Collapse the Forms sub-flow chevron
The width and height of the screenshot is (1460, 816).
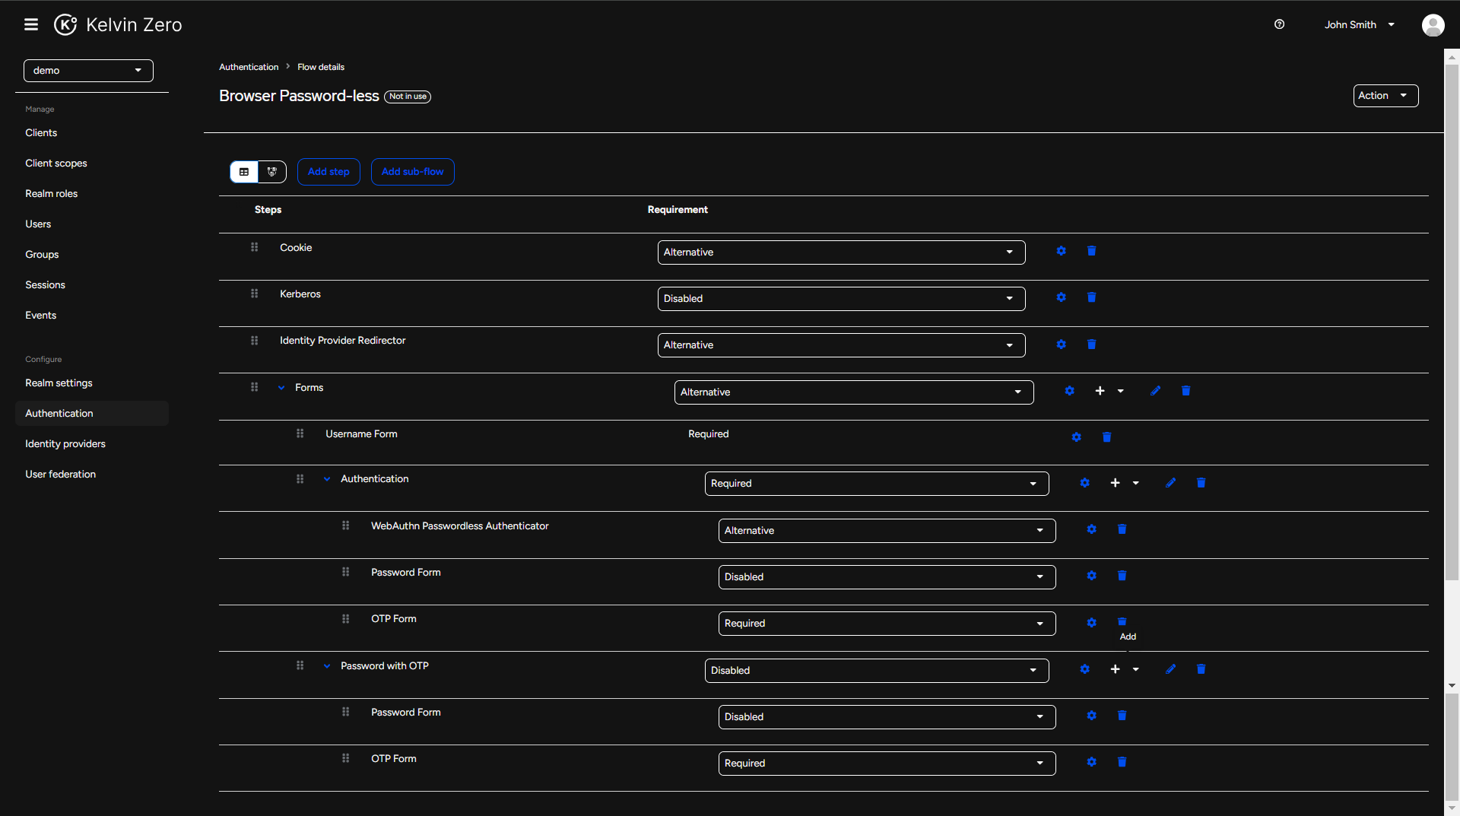point(281,387)
